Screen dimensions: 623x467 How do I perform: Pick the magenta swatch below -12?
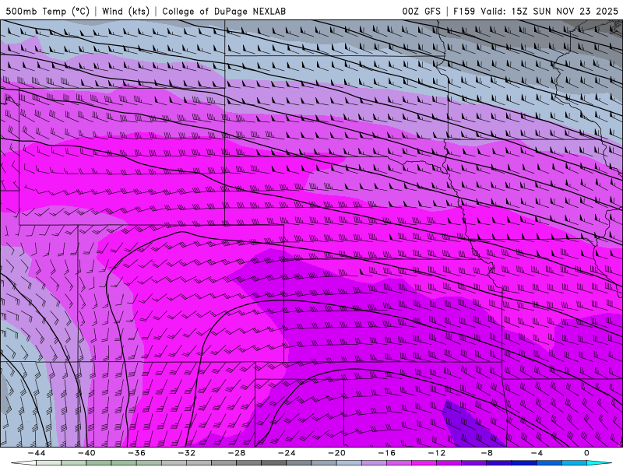tap(424, 463)
